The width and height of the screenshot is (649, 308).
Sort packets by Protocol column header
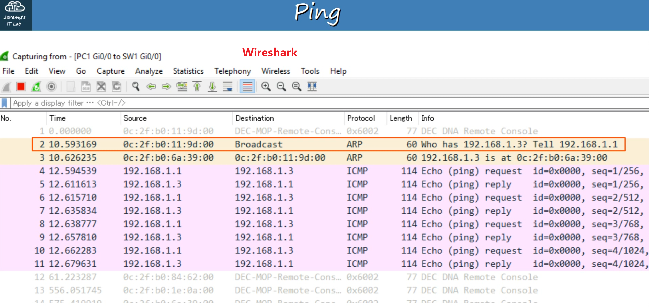point(361,118)
